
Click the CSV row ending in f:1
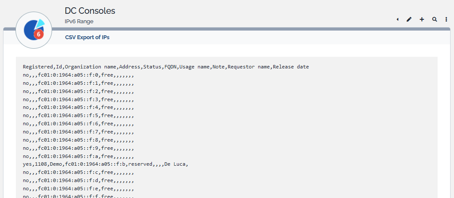(78, 83)
